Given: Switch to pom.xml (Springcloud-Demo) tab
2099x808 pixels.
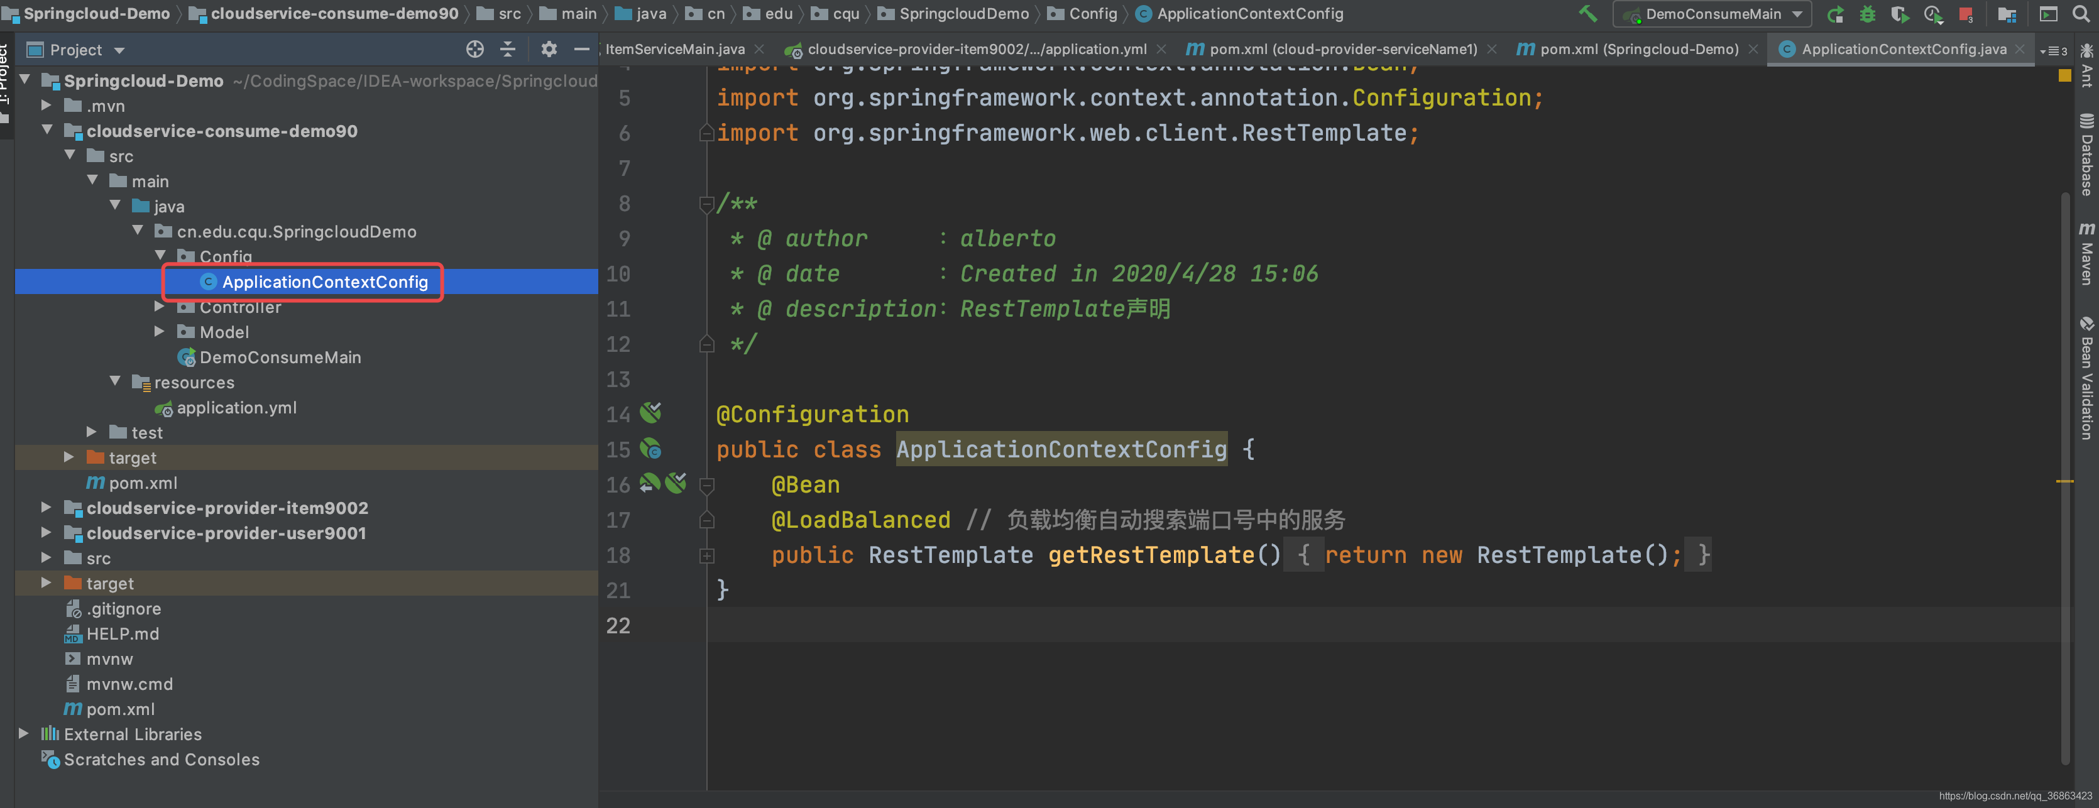Looking at the screenshot, I should [x=1638, y=50].
